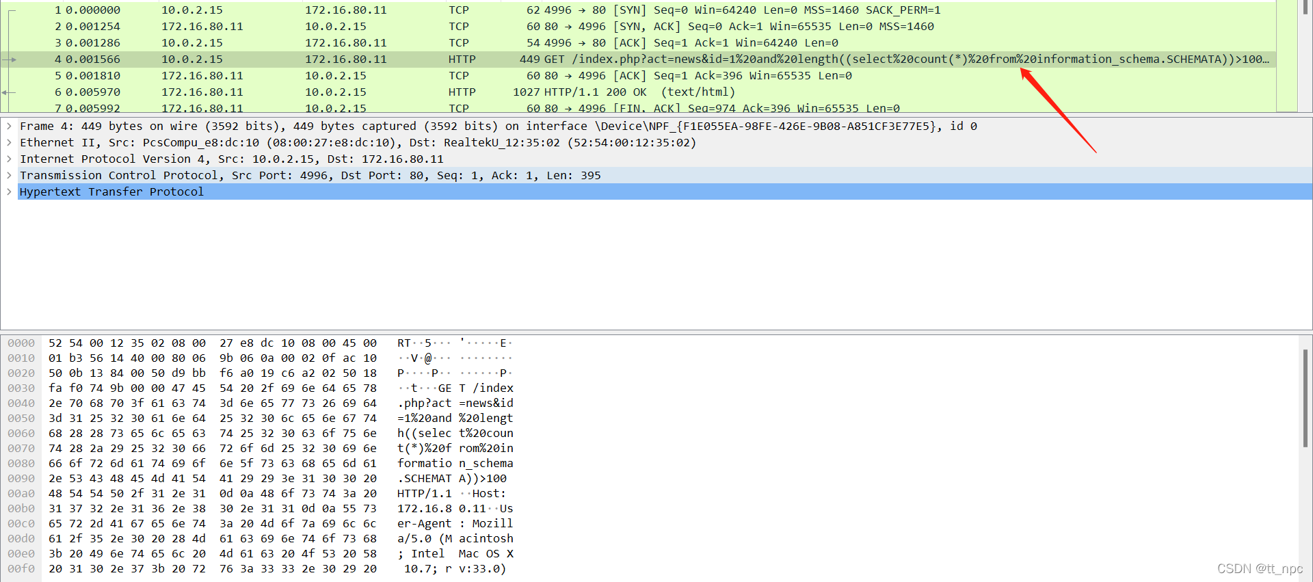Click the HTTP protocol cell of packet 6

point(462,92)
